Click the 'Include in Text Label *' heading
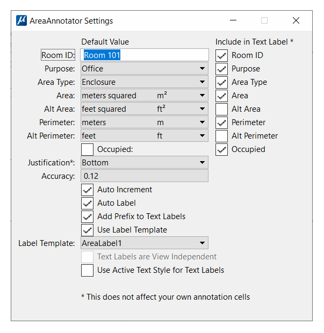The height and width of the screenshot is (333, 324). 254,42
